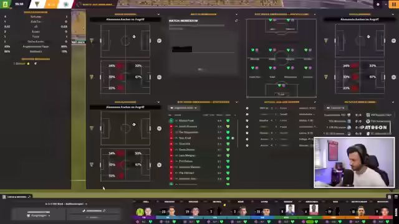
Task: Click away badge beside top-left panel's shot pitch
Action: point(160,40)
